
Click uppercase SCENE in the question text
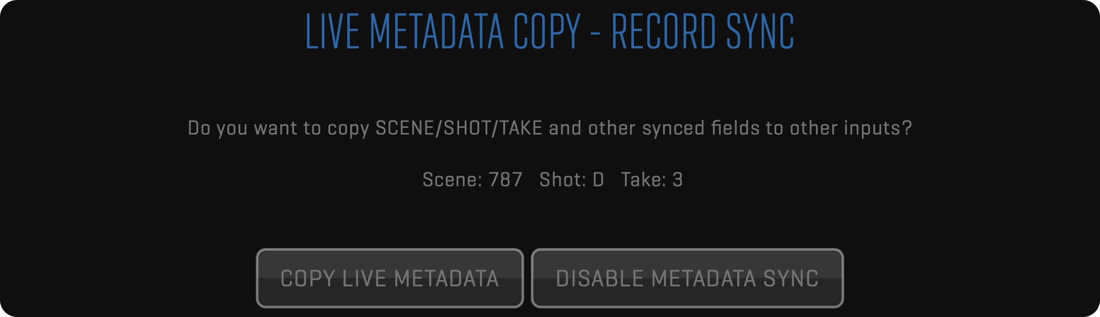pyautogui.click(x=404, y=128)
